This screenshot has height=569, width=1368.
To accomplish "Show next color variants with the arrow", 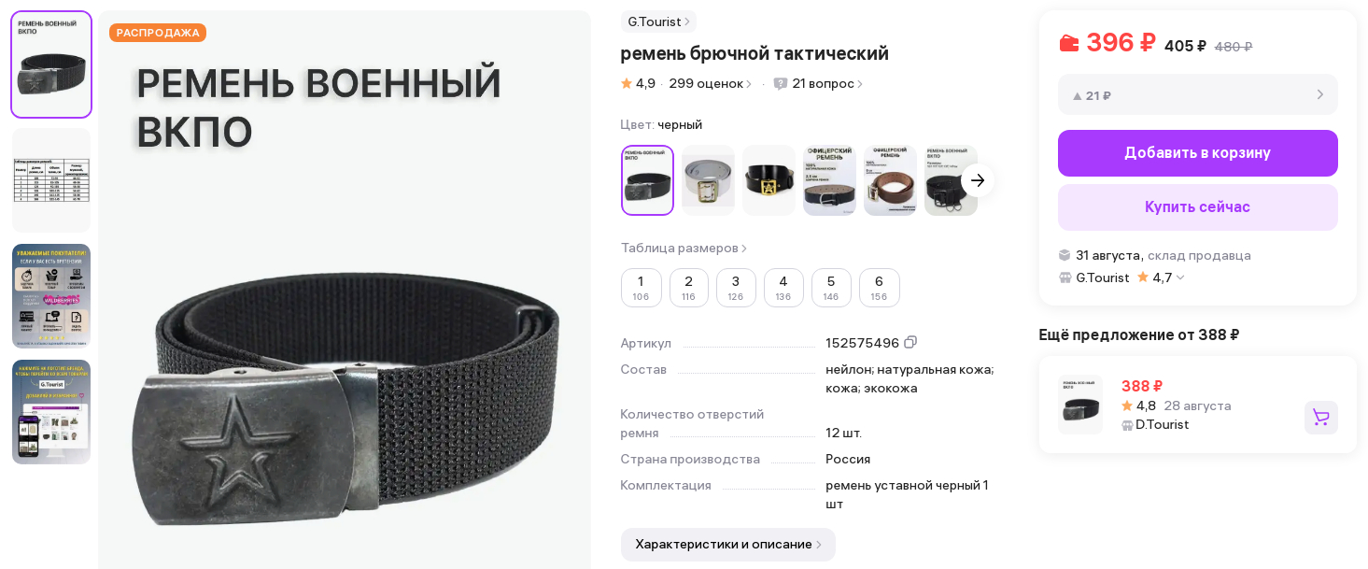I will (978, 180).
